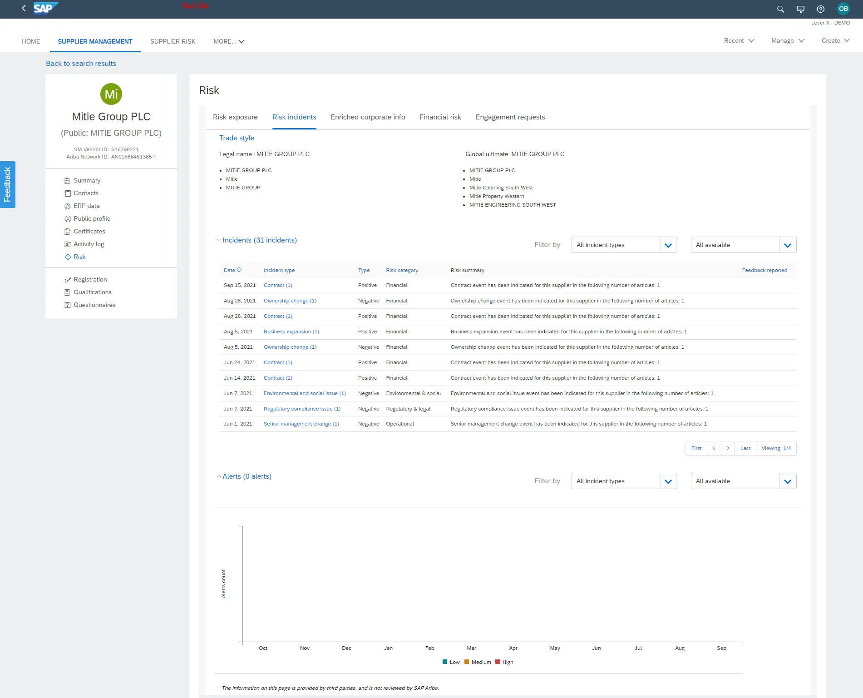Viewport: 863px width, 698px height.
Task: Toggle the Medium legend swatch
Action: pos(467,662)
